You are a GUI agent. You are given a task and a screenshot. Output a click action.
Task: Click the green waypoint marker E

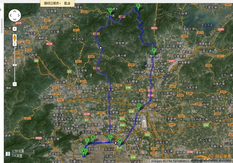(138, 6)
